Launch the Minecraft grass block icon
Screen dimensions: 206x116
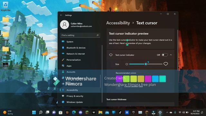click(x=87, y=112)
